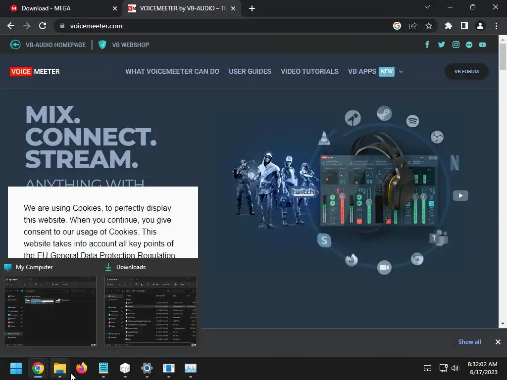Viewport: 507px width, 380px height.
Task: Click the Spotify icon in hero graphic
Action: coord(412,121)
